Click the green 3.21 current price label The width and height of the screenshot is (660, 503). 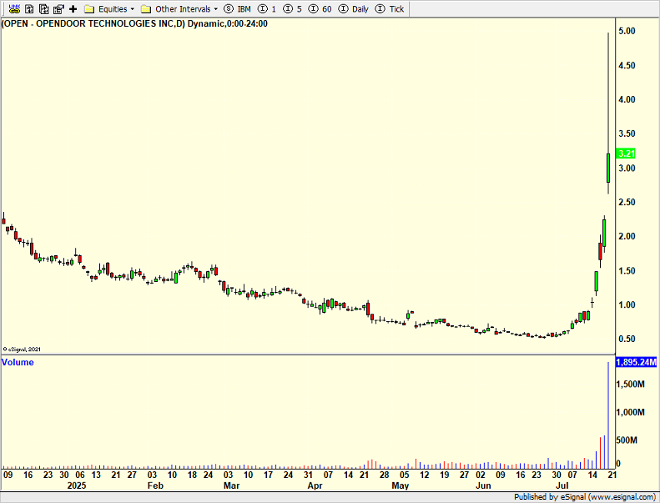click(626, 153)
